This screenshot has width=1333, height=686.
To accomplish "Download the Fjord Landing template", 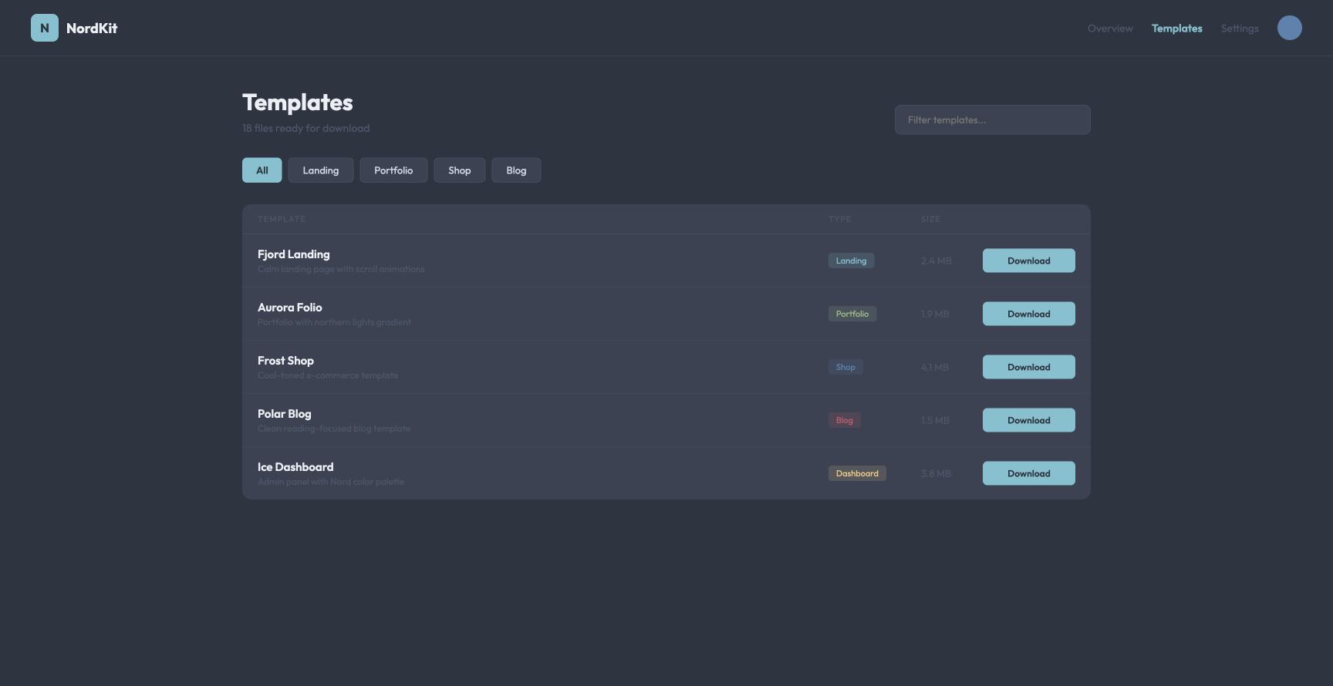I will (x=1028, y=261).
